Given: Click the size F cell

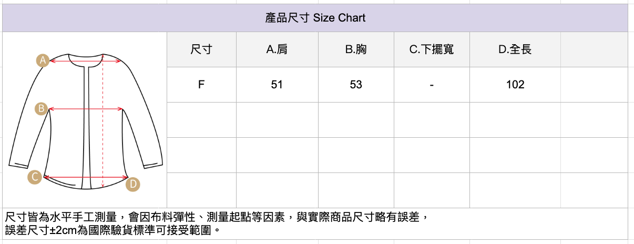Looking at the screenshot, I should 201,85.
